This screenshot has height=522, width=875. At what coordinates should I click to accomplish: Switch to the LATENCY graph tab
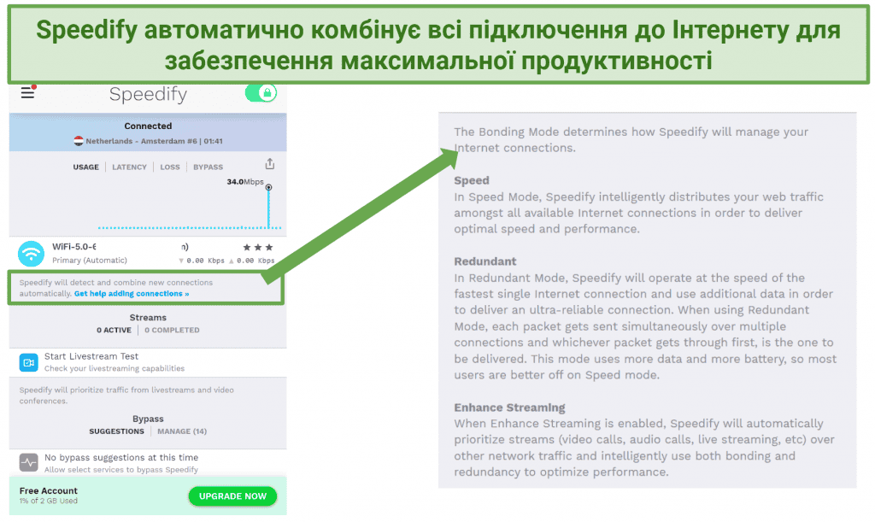click(130, 167)
